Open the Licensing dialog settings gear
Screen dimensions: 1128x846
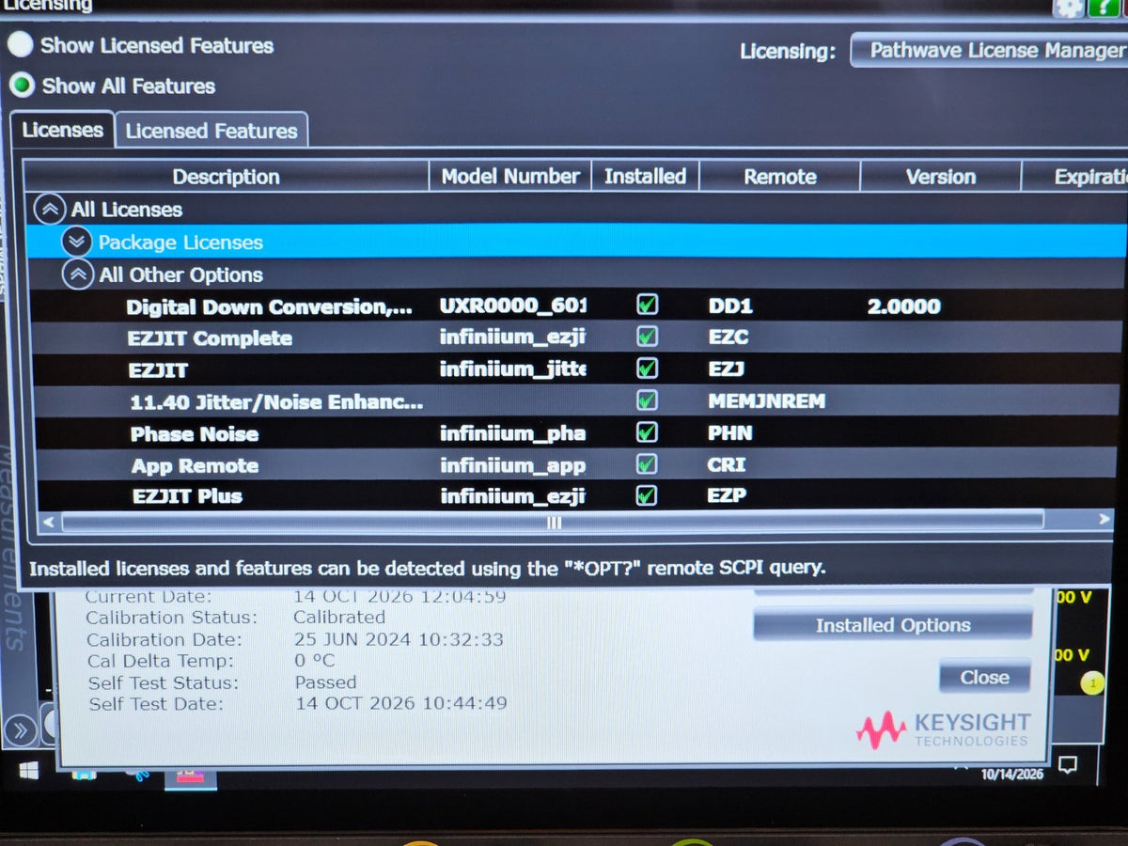coord(1068,7)
